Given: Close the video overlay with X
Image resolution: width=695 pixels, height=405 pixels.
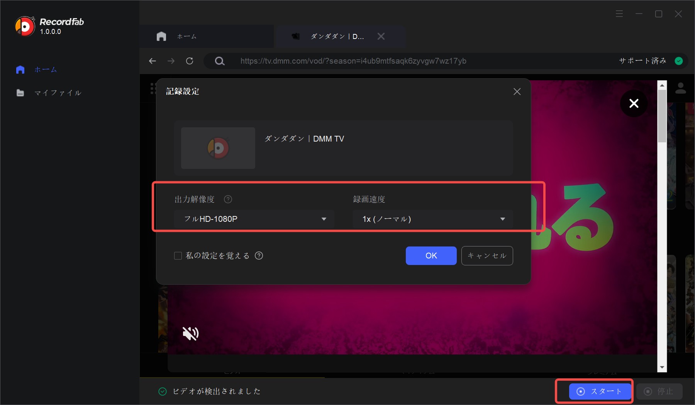Looking at the screenshot, I should (634, 103).
